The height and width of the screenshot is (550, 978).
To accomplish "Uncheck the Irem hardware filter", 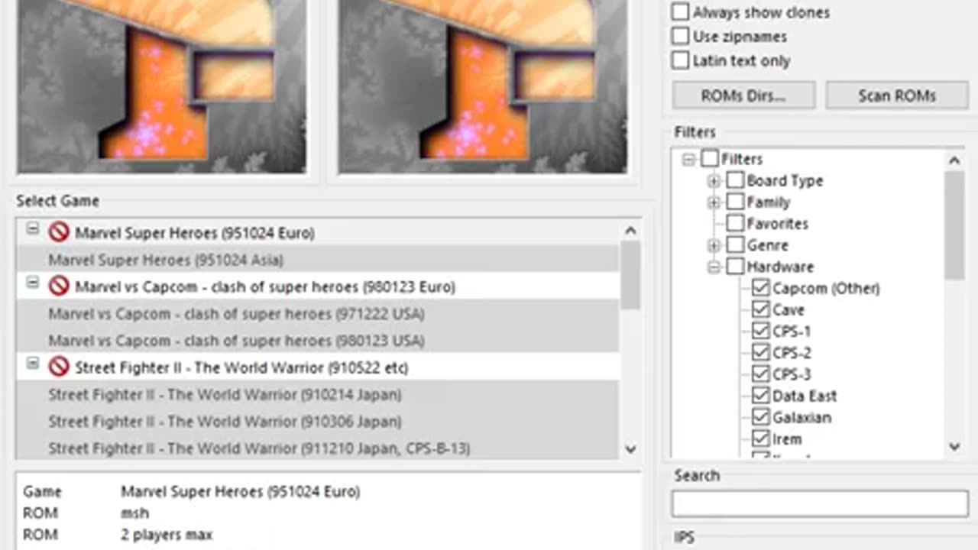I will 760,438.
